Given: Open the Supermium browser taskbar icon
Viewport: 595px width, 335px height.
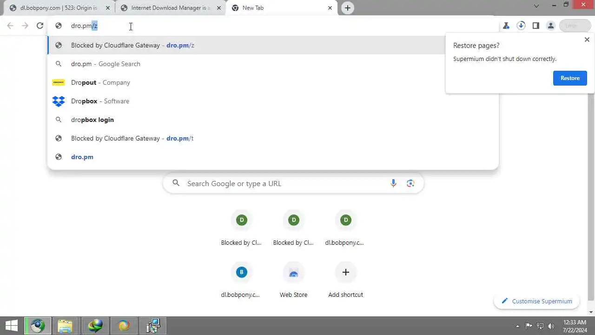Looking at the screenshot, I should [x=38, y=326].
